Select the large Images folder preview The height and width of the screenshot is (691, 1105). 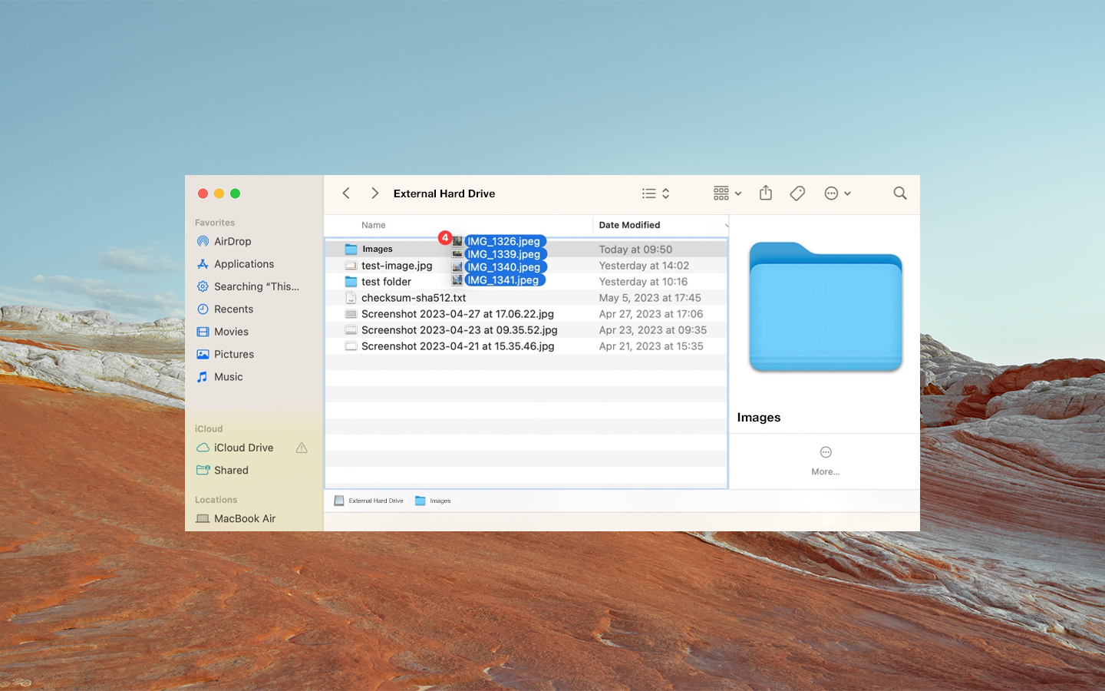pos(825,307)
